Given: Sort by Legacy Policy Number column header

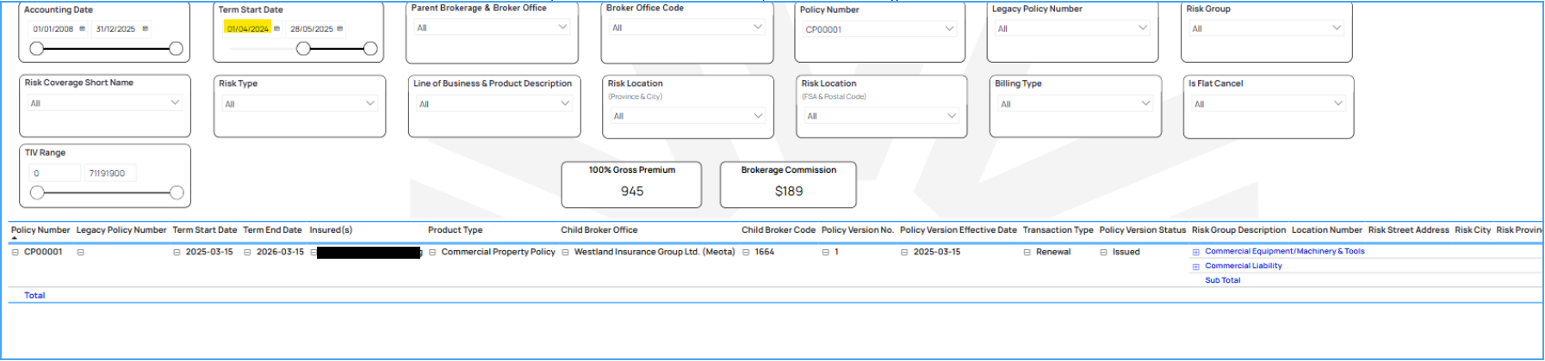Looking at the screenshot, I should (121, 229).
